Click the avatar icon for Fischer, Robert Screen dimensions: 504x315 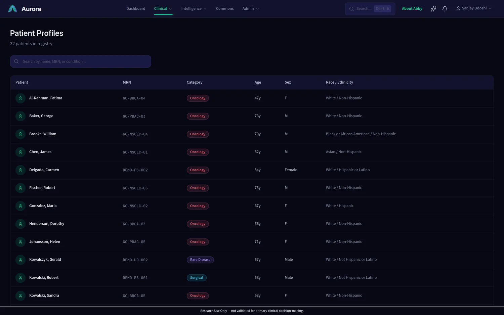(x=20, y=188)
